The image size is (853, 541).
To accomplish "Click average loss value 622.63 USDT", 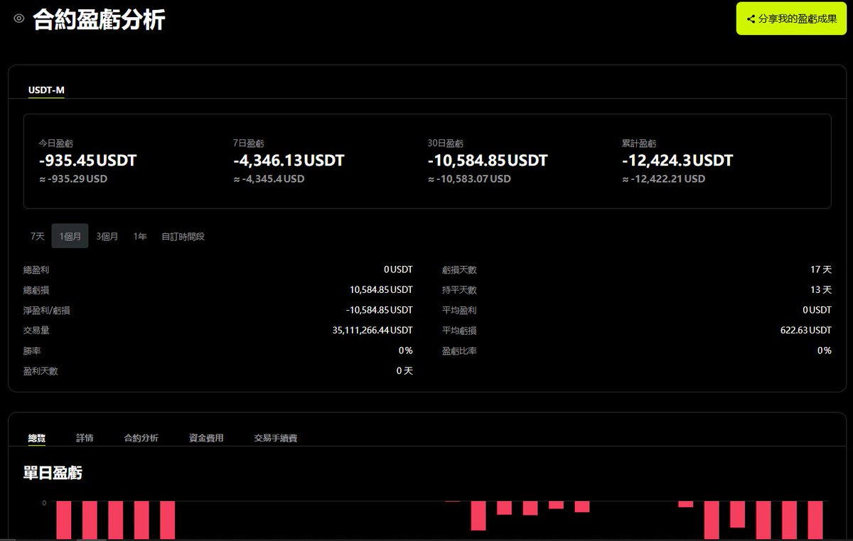I will (806, 331).
